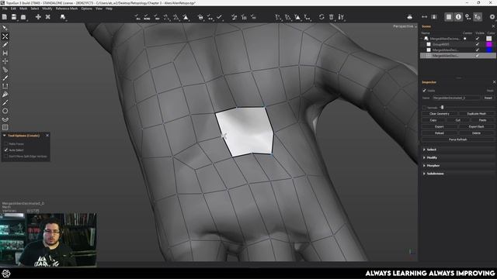Select the Bridge tool in left toolbar
The height and width of the screenshot is (279, 497).
pos(5,53)
